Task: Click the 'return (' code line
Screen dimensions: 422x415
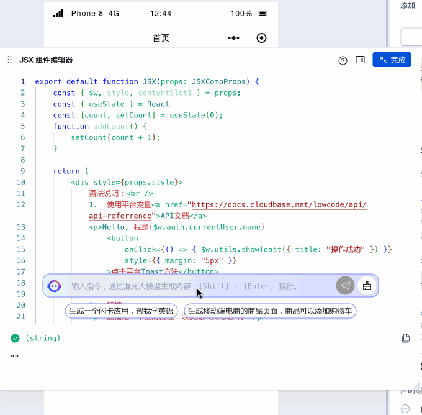Action: [71, 171]
